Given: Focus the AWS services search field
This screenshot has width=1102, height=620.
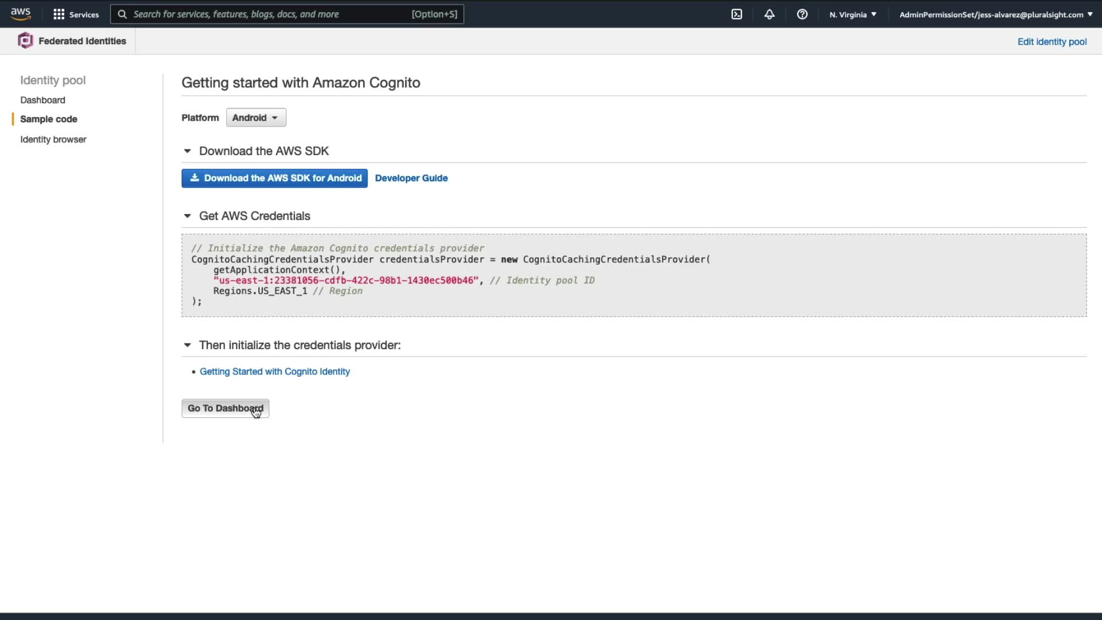Looking at the screenshot, I should [x=270, y=14].
